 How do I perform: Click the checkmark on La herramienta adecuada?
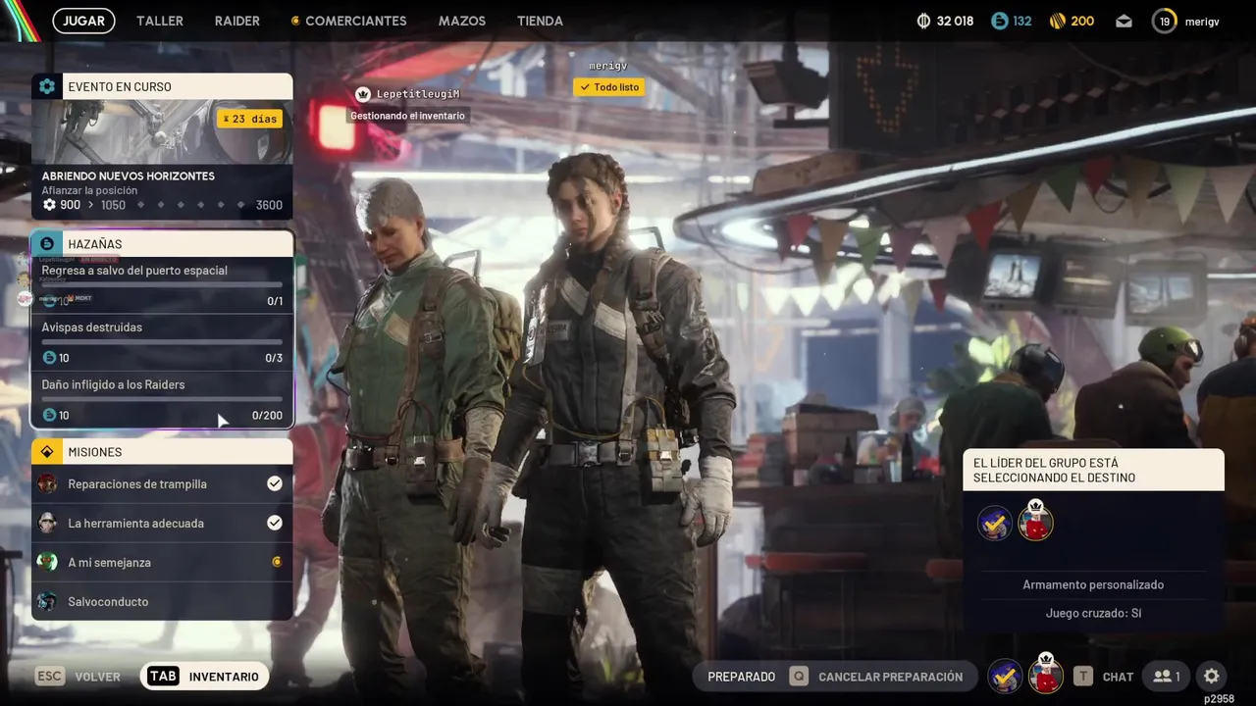click(x=275, y=523)
